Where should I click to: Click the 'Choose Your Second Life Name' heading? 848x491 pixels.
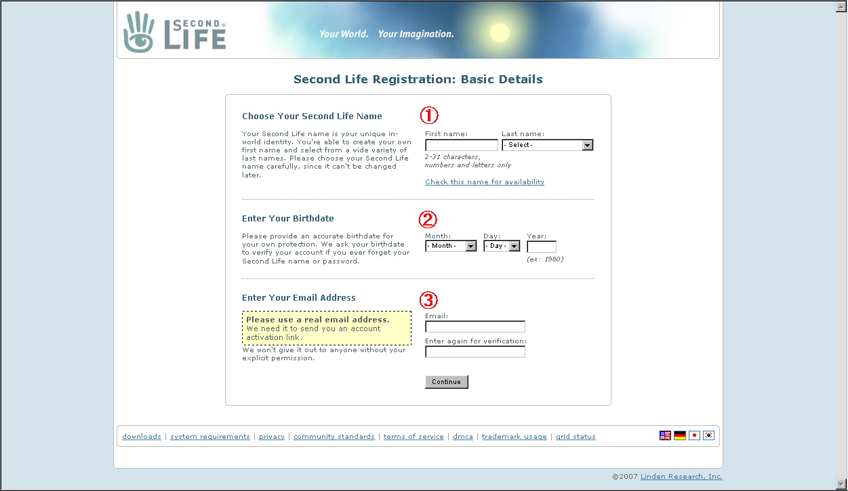point(312,116)
